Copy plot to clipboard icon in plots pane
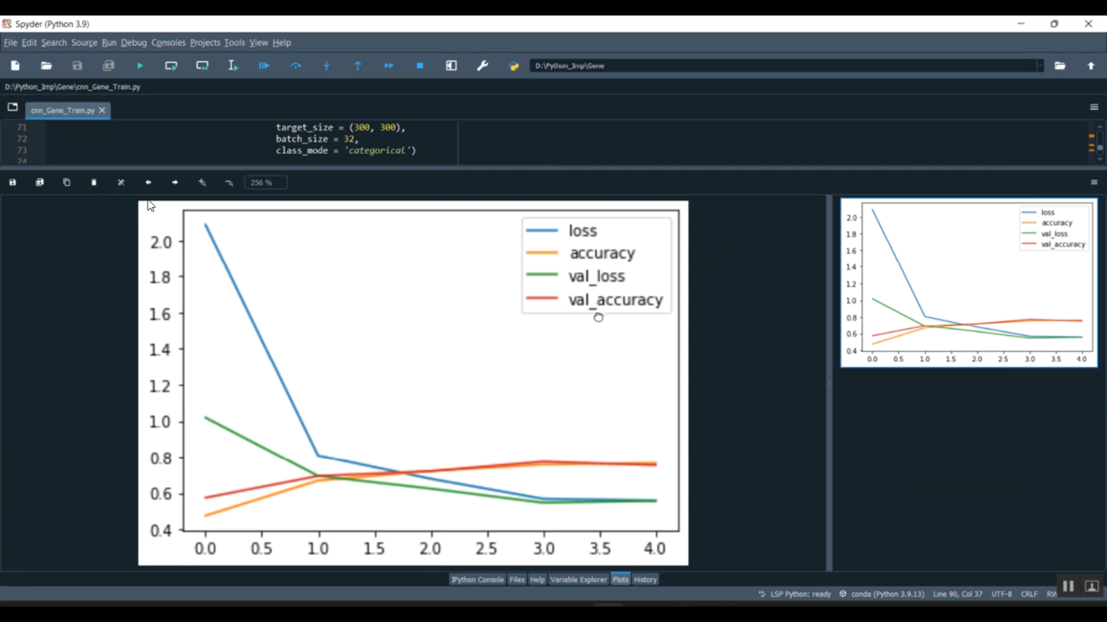Viewport: 1107px width, 622px height. pyautogui.click(x=66, y=182)
